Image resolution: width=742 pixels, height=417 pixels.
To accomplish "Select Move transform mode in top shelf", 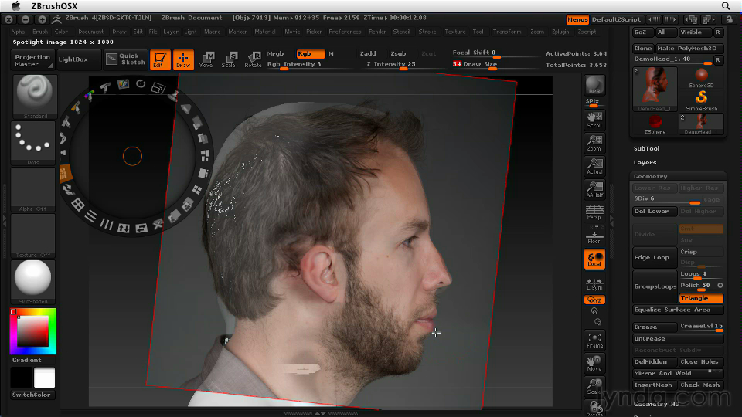I will 206,59.
